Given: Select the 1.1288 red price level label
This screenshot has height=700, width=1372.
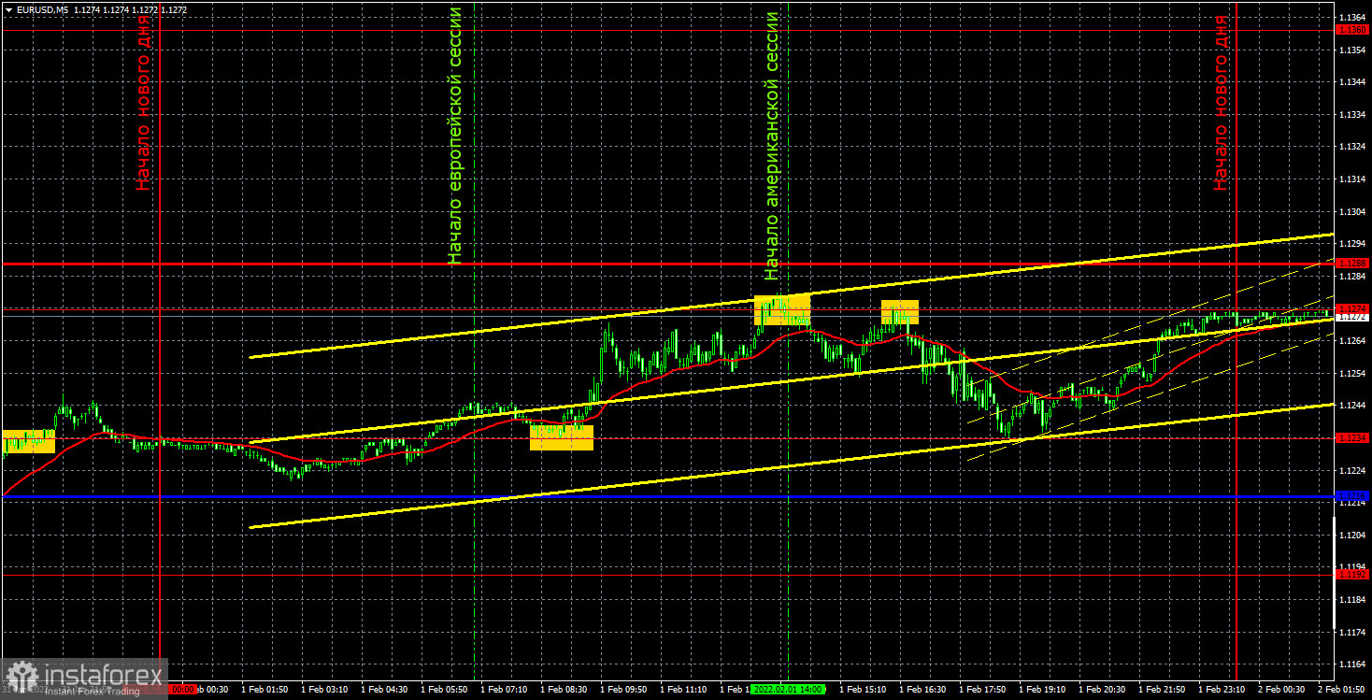Looking at the screenshot, I should tap(1352, 264).
